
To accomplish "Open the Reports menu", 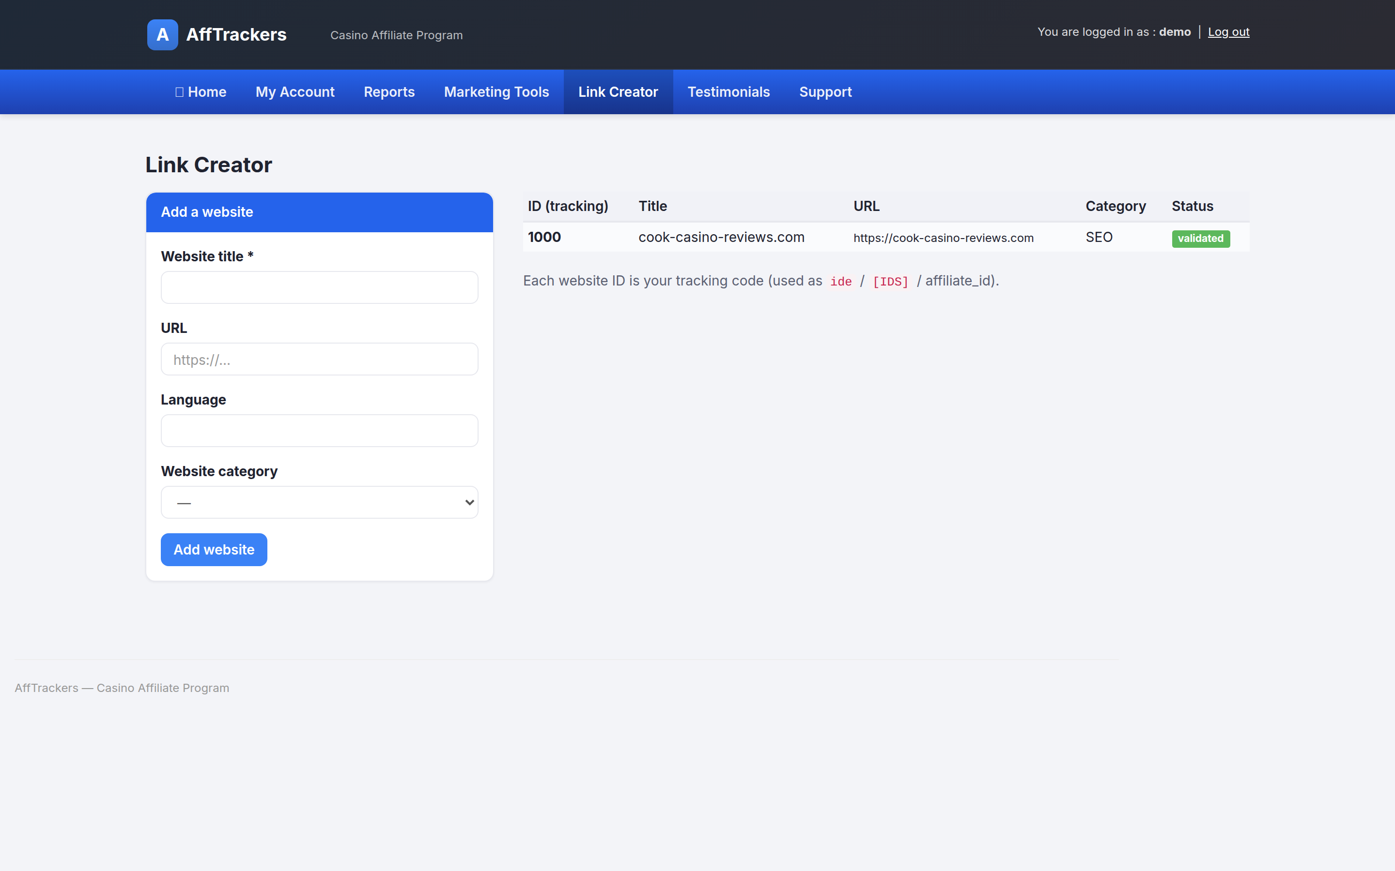I will point(389,92).
